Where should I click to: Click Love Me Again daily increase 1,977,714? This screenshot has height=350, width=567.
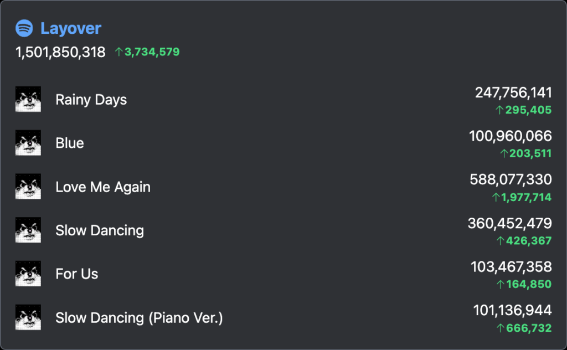(x=522, y=197)
